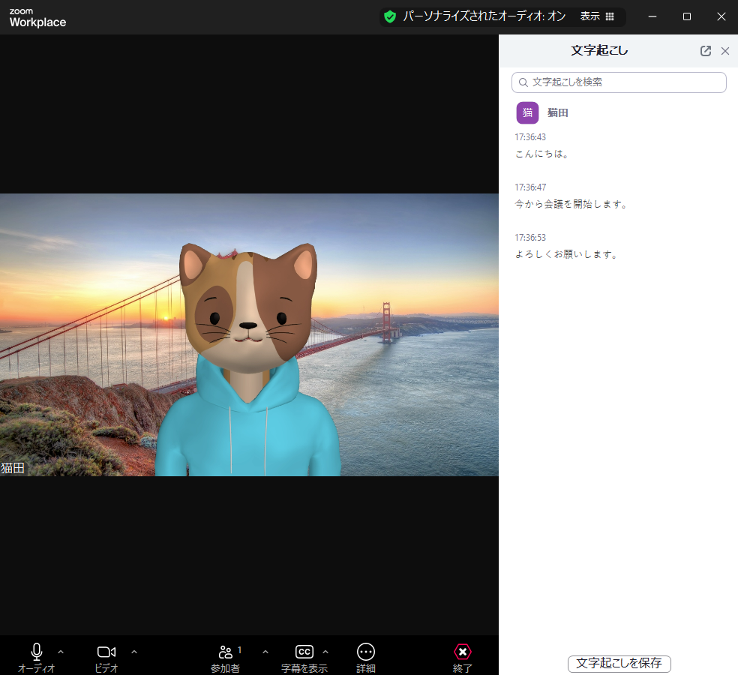Image resolution: width=738 pixels, height=675 pixels.
Task: Click timestamp 17:36:47
Action: click(530, 187)
